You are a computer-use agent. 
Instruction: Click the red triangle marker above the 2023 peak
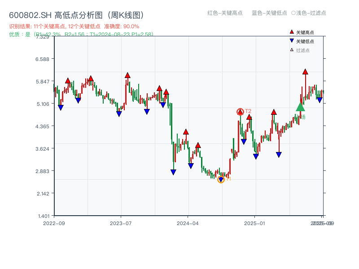pyautogui.click(x=128, y=75)
